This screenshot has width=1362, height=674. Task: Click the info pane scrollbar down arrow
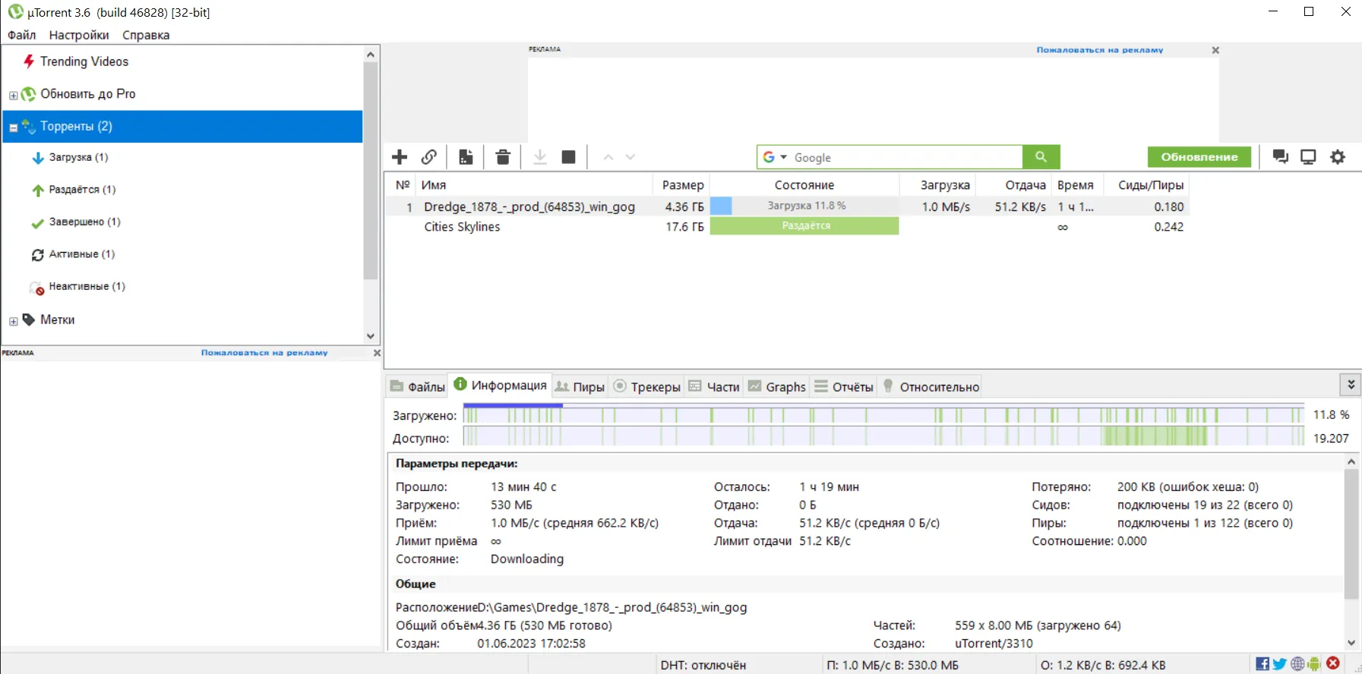coord(1351,642)
